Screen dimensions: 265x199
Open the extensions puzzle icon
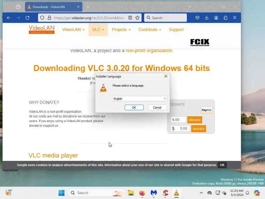click(225, 18)
